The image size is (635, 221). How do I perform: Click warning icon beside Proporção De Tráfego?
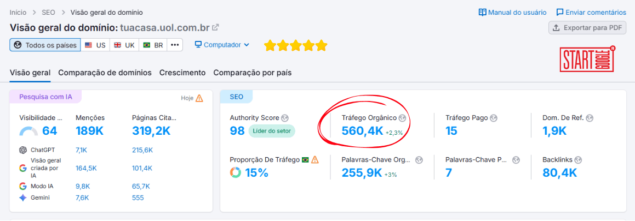pyautogui.click(x=315, y=160)
